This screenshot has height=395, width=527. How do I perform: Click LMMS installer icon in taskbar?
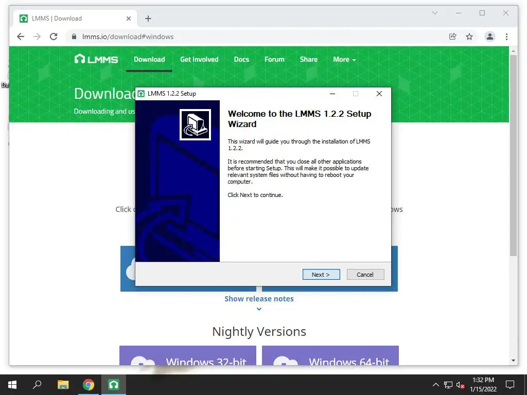[114, 385]
